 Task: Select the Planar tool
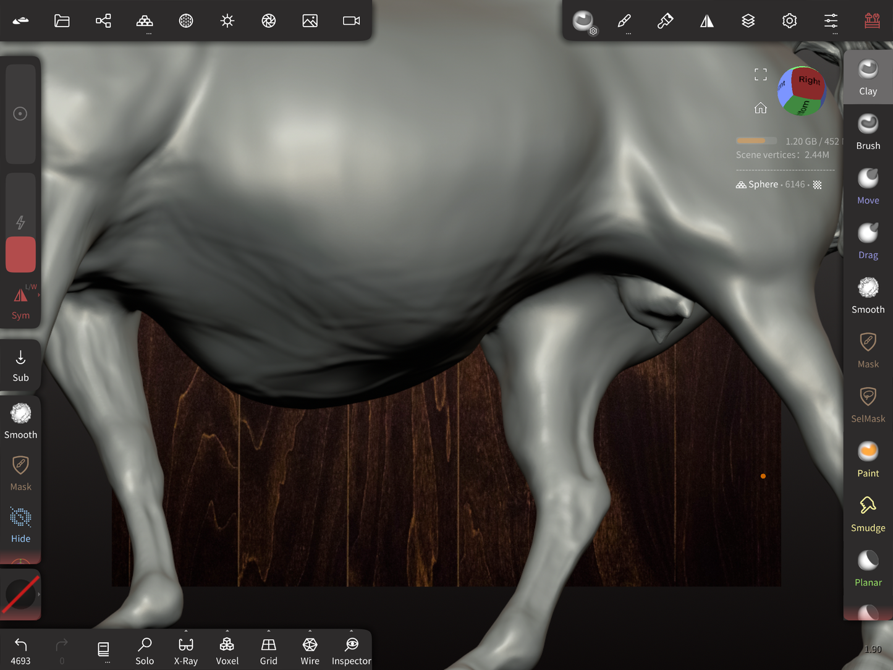(x=868, y=569)
